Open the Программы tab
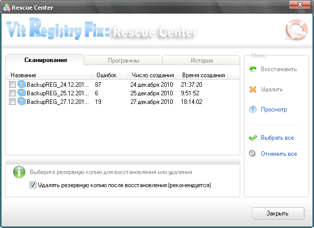This screenshot has width=314, height=228. point(123,61)
